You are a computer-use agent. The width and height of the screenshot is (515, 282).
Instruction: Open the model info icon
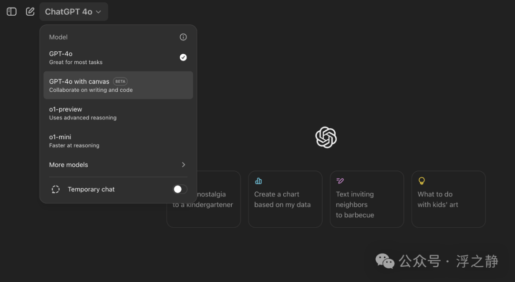click(x=183, y=37)
